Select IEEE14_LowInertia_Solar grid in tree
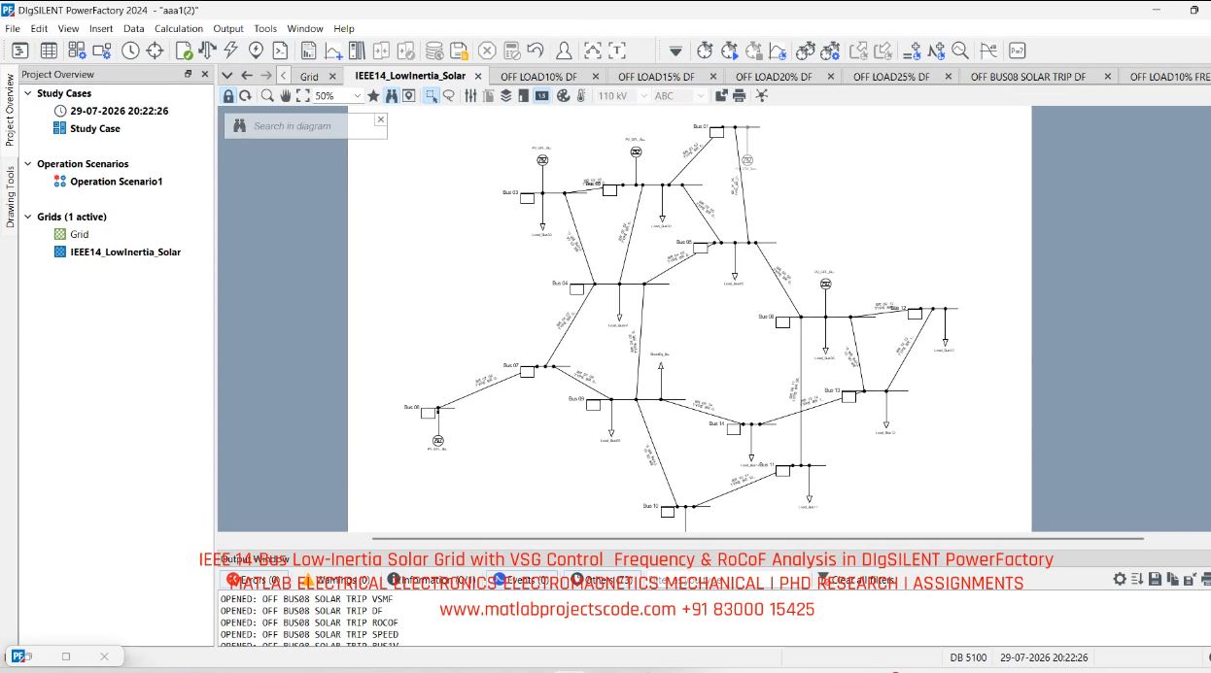 (125, 252)
